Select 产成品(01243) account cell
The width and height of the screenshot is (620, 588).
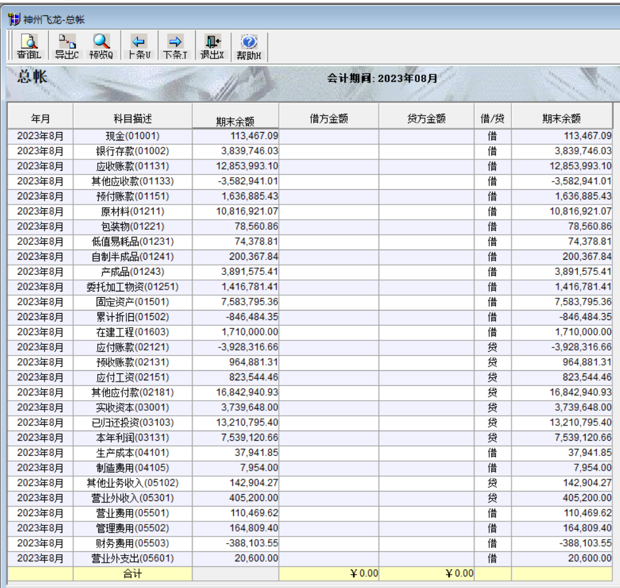point(133,272)
